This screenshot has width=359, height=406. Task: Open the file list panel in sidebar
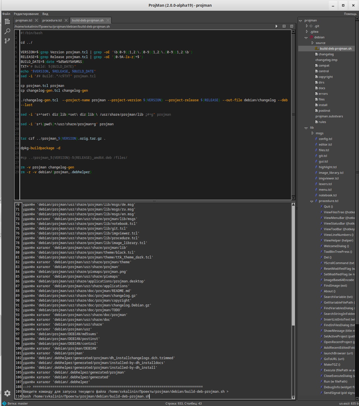click(7, 21)
